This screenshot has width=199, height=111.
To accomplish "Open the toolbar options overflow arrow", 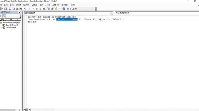I will pyautogui.click(x=96, y=9).
